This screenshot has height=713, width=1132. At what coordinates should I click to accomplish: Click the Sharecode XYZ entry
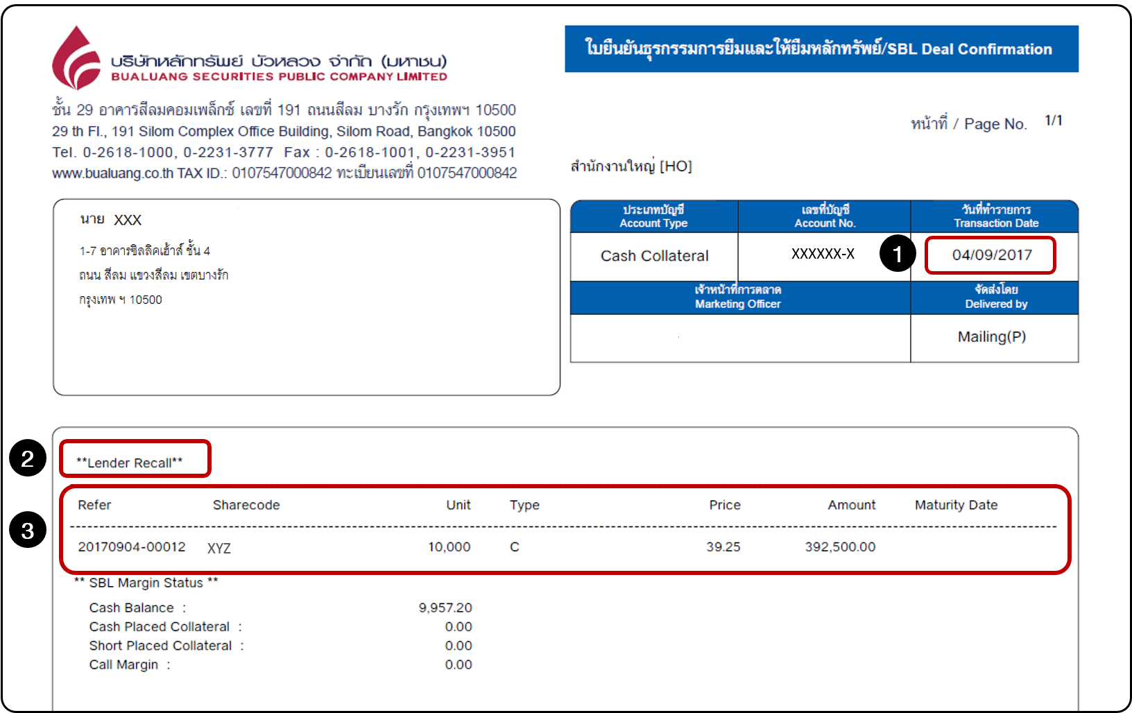[221, 547]
